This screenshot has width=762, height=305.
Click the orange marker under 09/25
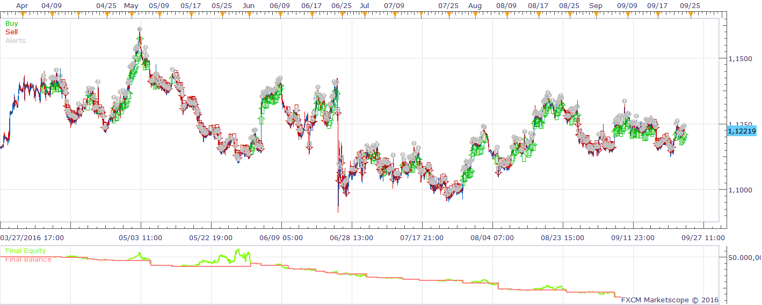click(x=690, y=14)
